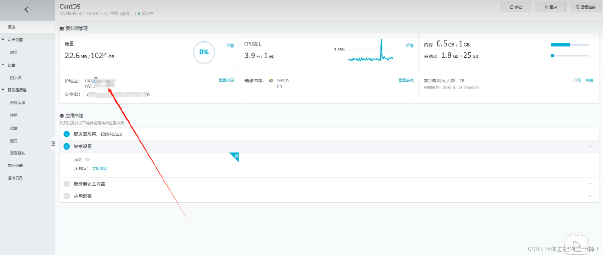Click the 远程连接 button at top right
This screenshot has height=255, width=603.
585,7
